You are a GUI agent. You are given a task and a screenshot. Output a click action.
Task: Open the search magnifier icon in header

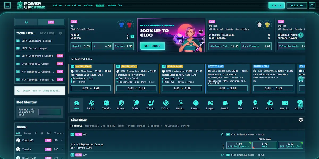pos(312,5)
